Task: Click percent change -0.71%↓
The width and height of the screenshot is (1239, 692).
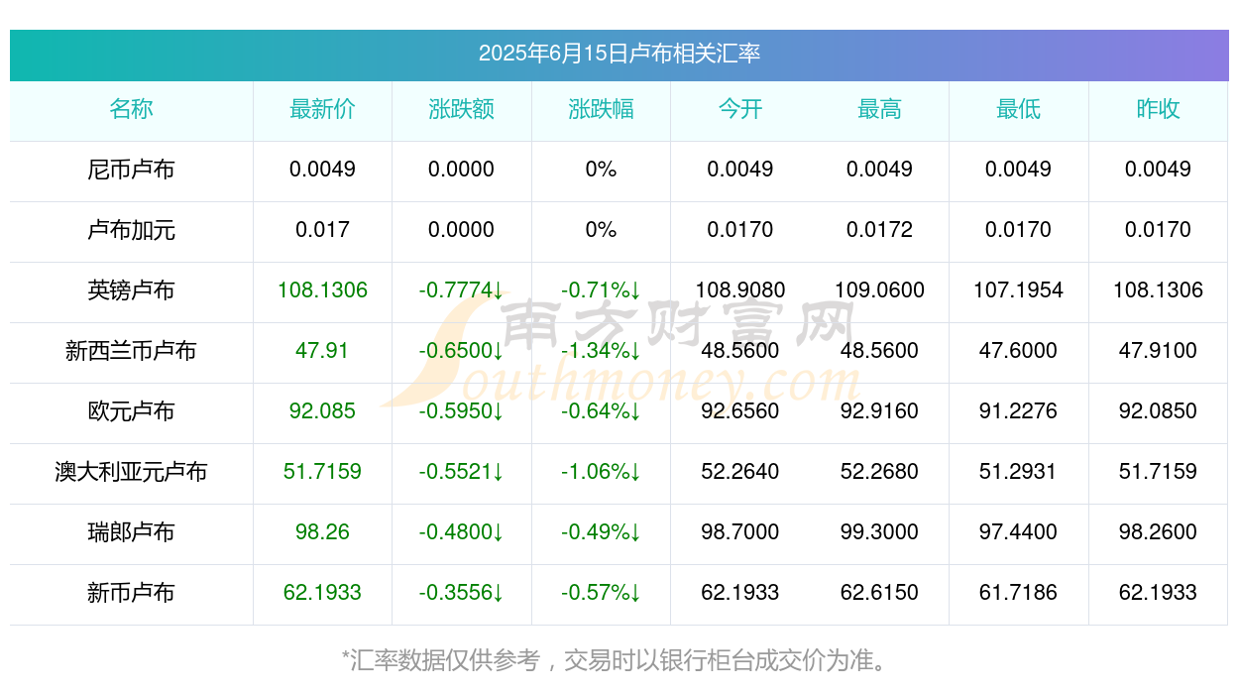Action: pos(601,290)
